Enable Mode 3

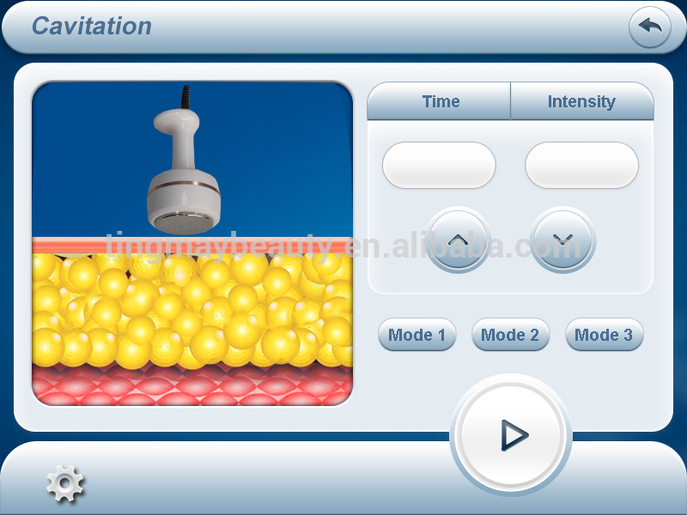[x=604, y=335]
